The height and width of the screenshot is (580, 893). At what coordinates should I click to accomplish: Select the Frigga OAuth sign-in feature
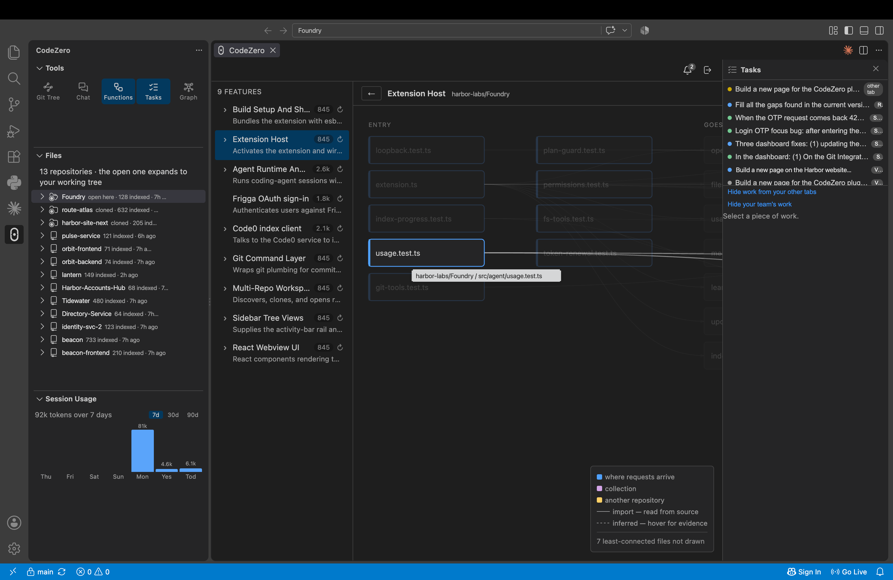coord(282,204)
